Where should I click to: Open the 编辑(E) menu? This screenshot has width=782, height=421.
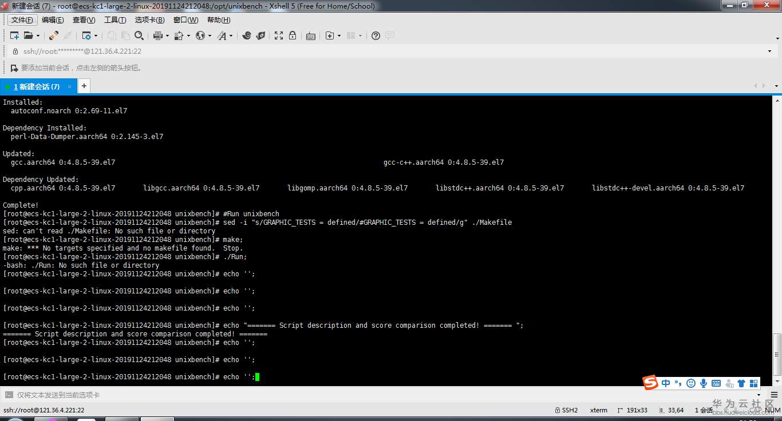53,20
